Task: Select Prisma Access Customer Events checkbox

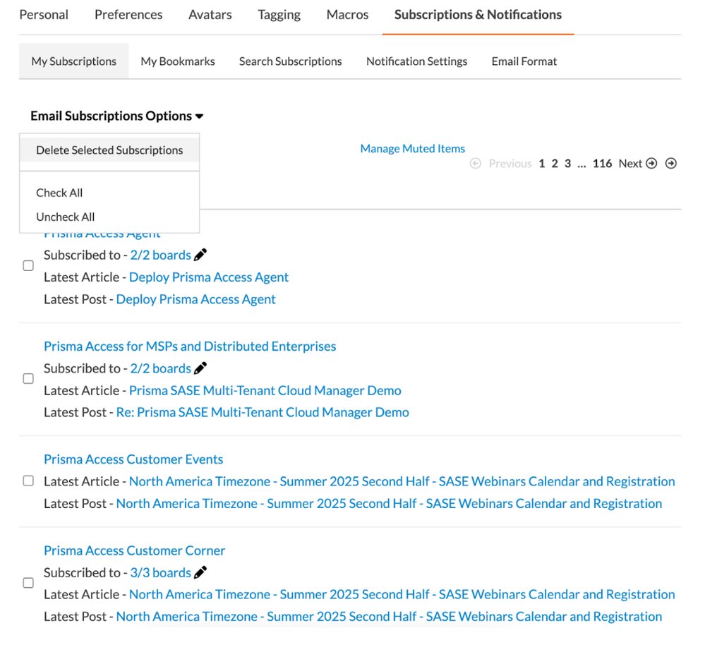Action: point(28,481)
